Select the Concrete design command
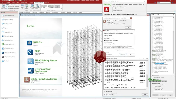Image resolution: width=176 pixels, height=99 pixels. [x=51, y=6]
